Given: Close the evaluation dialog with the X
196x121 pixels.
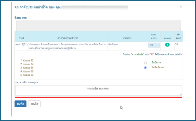Looking at the screenshot, I should coord(181,7).
